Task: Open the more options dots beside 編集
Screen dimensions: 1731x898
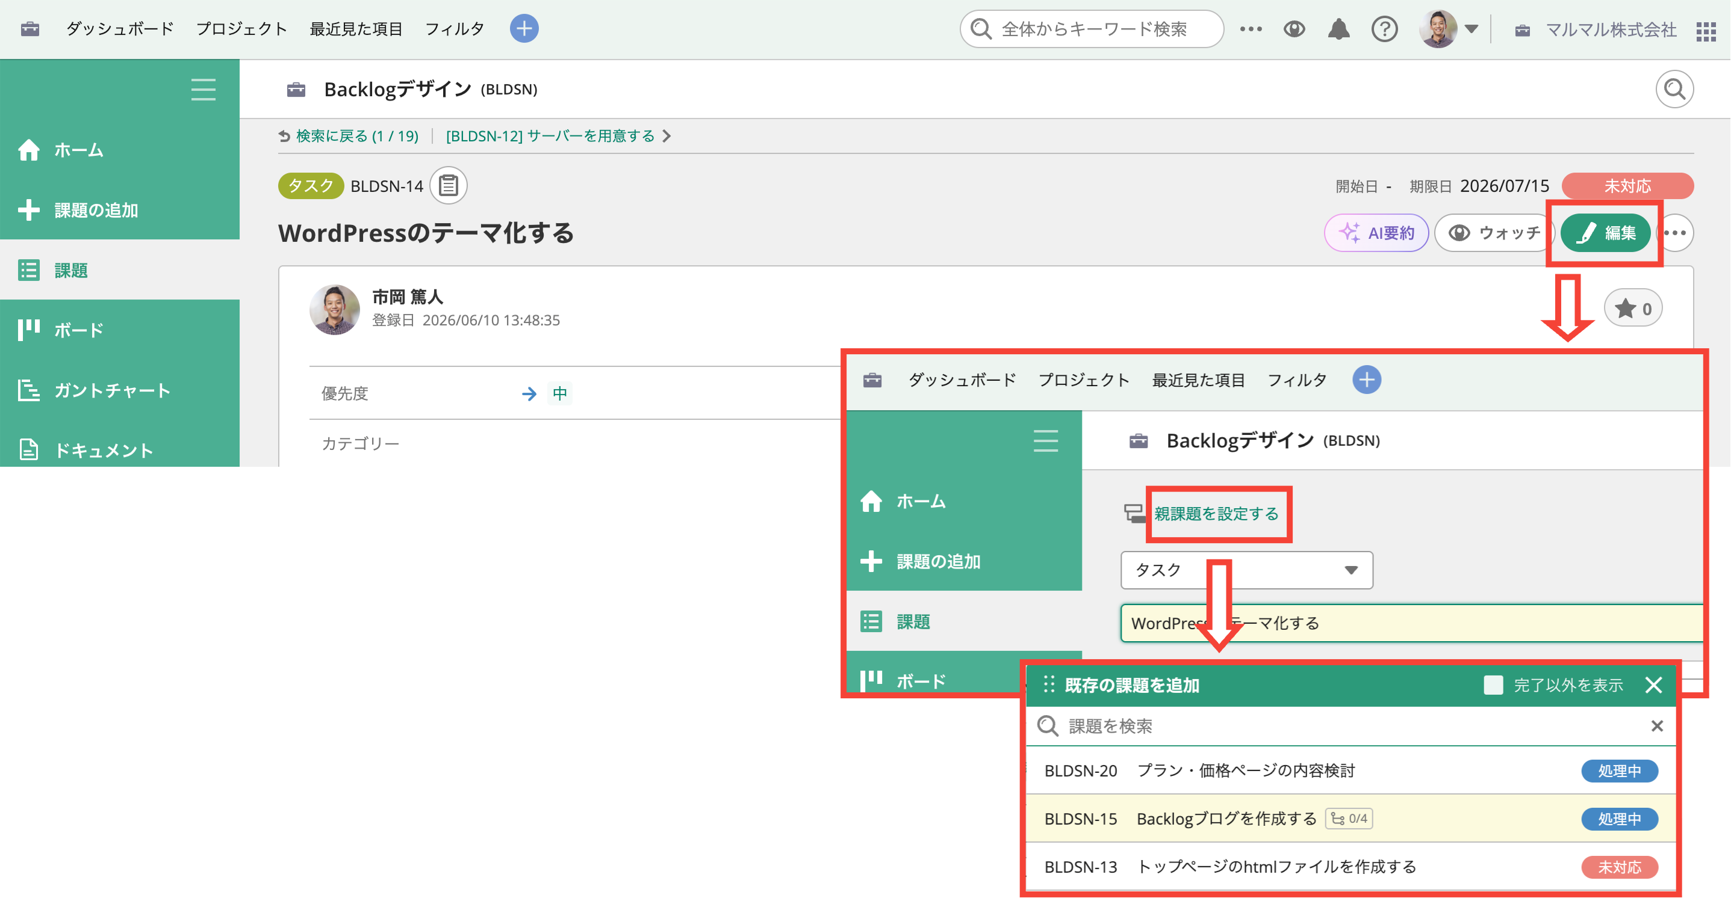Action: click(1674, 233)
